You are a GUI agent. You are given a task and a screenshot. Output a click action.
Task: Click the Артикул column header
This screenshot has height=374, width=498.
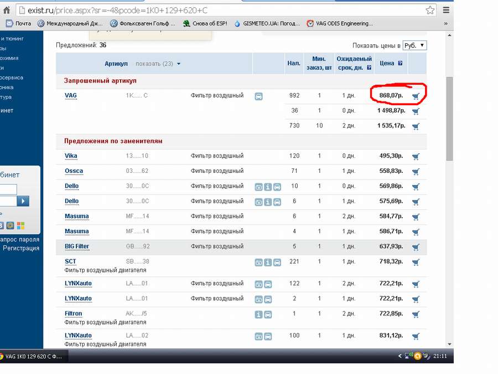[x=116, y=64]
